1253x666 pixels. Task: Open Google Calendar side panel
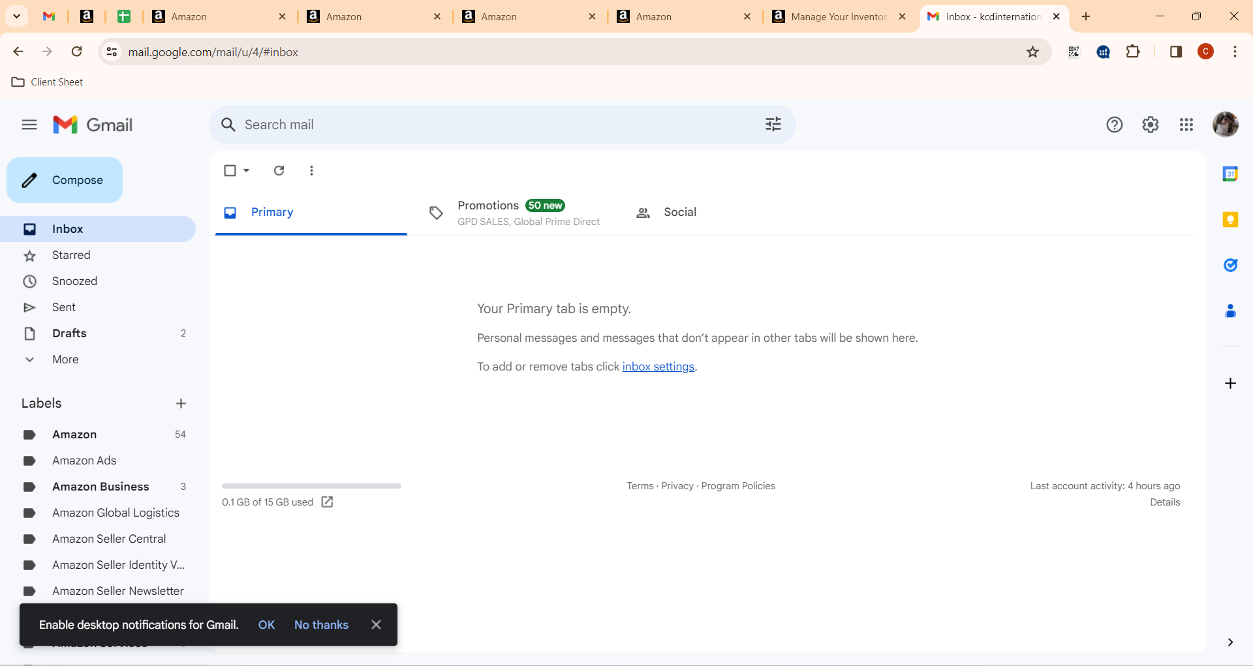click(x=1230, y=174)
